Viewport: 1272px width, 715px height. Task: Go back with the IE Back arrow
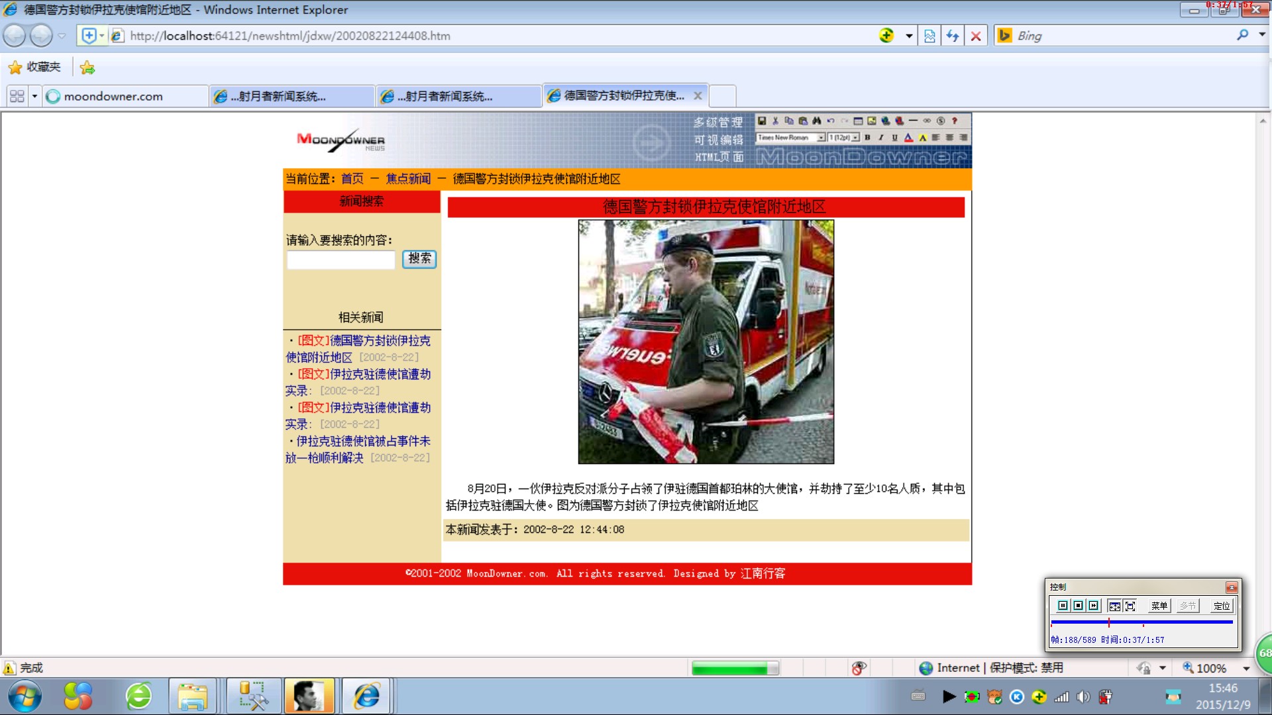tap(15, 36)
